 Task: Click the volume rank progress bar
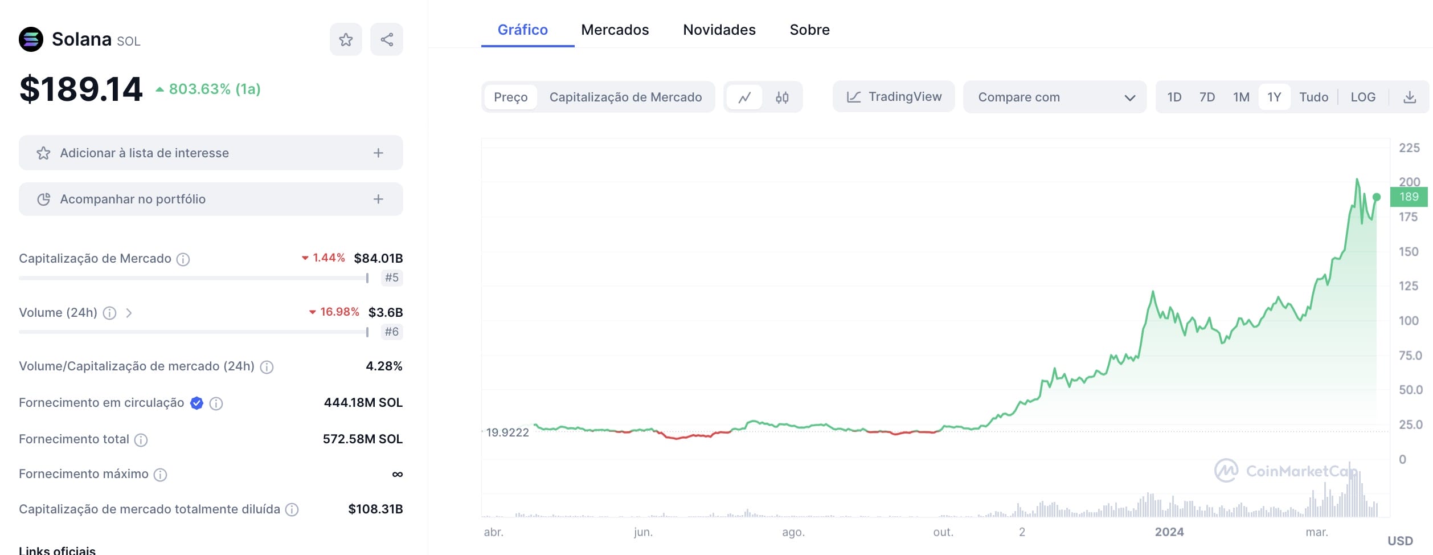(194, 332)
